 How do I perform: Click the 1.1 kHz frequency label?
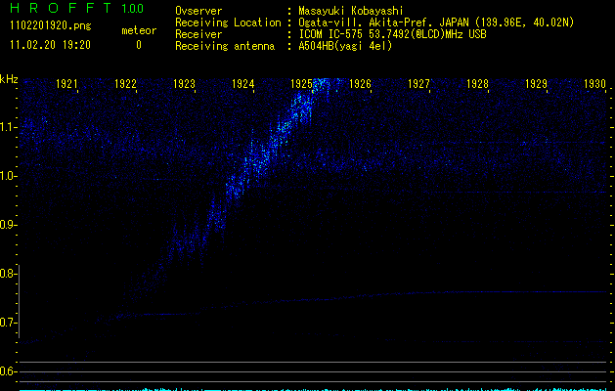tap(9, 127)
